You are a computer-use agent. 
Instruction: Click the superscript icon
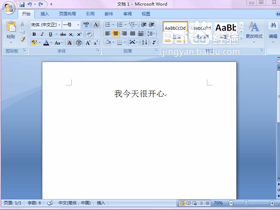click(x=79, y=34)
